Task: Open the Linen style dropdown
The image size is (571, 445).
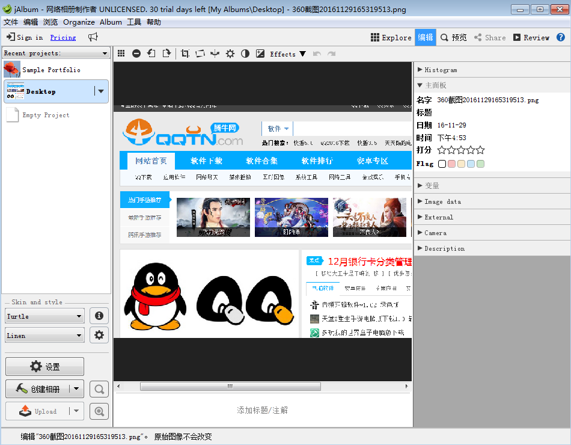Action: [45, 336]
